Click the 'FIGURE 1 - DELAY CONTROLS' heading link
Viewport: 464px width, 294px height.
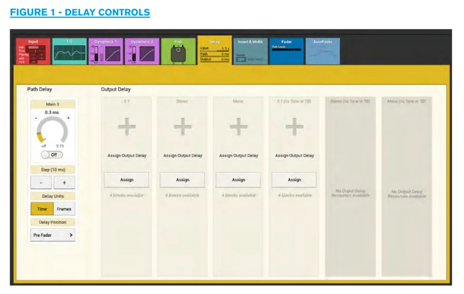click(80, 12)
